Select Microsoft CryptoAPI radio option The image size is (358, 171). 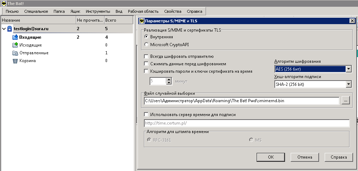click(146, 45)
